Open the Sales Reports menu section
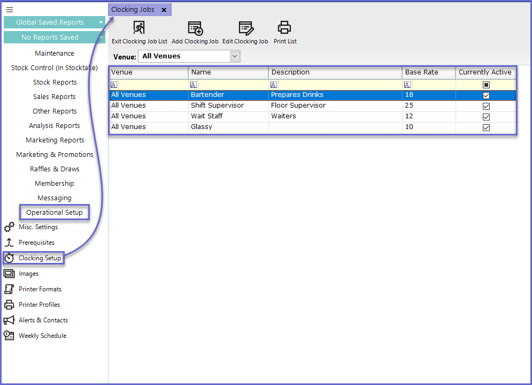 [55, 97]
